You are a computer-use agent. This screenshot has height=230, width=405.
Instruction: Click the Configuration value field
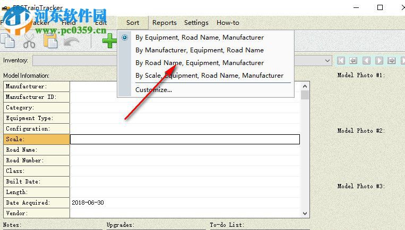click(185, 128)
